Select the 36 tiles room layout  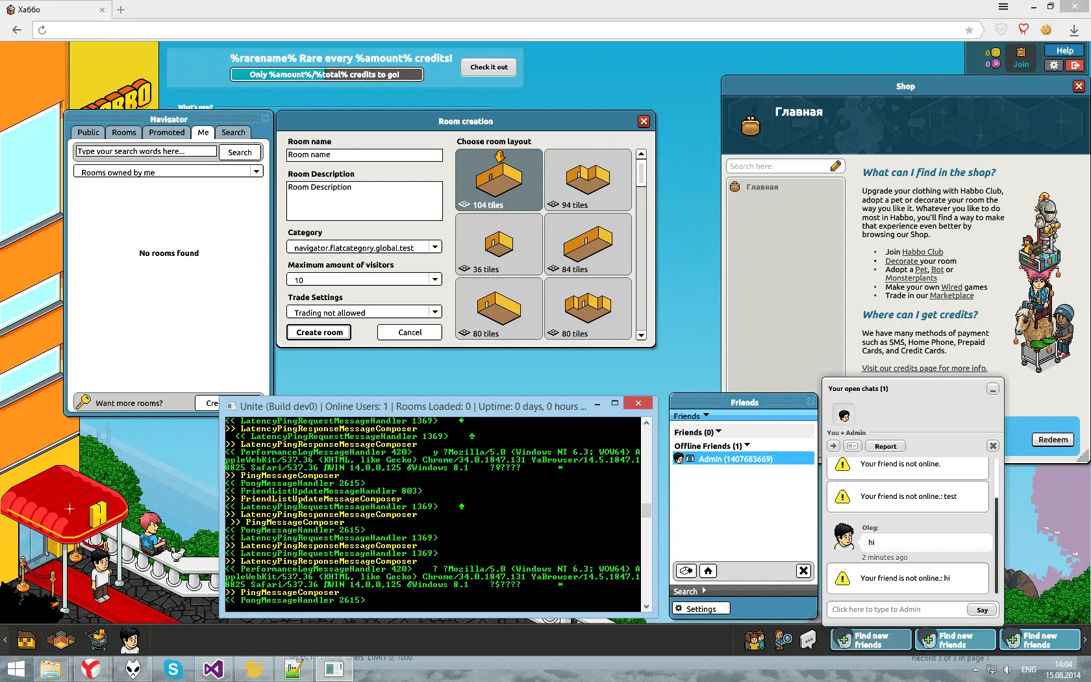(x=499, y=244)
